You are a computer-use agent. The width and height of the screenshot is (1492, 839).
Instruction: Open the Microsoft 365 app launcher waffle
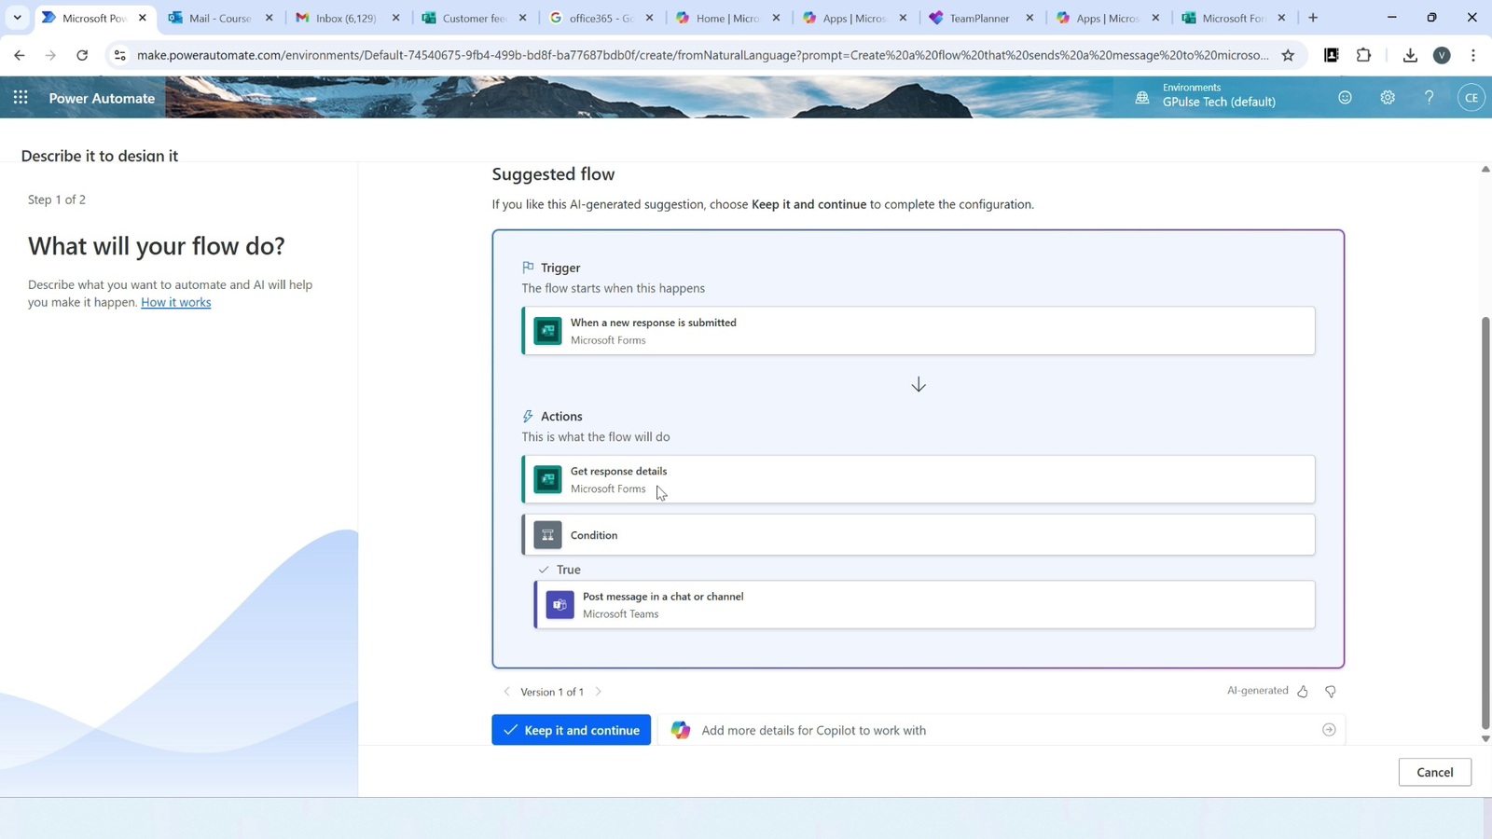pos(20,97)
